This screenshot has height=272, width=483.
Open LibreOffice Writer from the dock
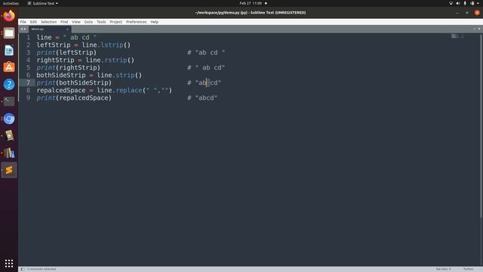(x=9, y=50)
